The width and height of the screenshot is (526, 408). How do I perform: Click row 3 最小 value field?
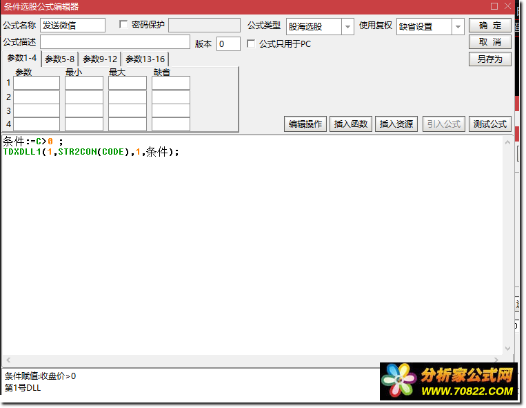(x=84, y=110)
